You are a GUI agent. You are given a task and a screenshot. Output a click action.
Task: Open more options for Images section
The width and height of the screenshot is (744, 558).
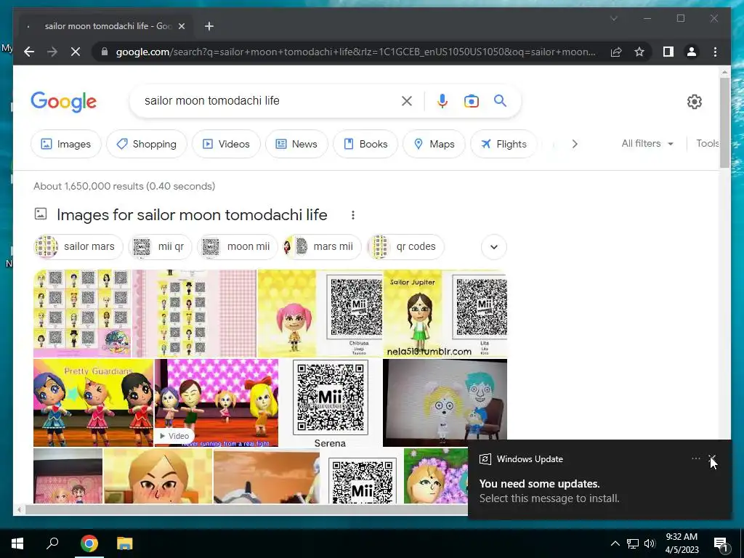coord(353,215)
